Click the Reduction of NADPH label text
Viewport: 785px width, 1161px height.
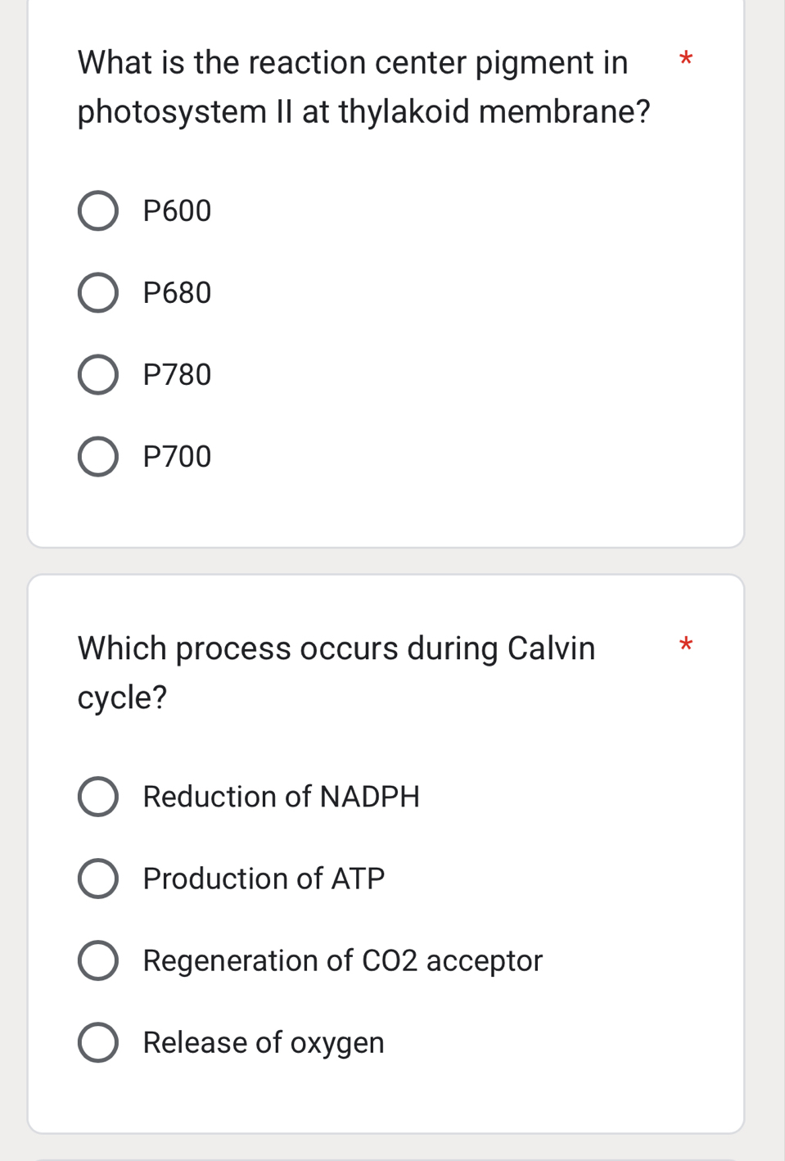coord(281,797)
